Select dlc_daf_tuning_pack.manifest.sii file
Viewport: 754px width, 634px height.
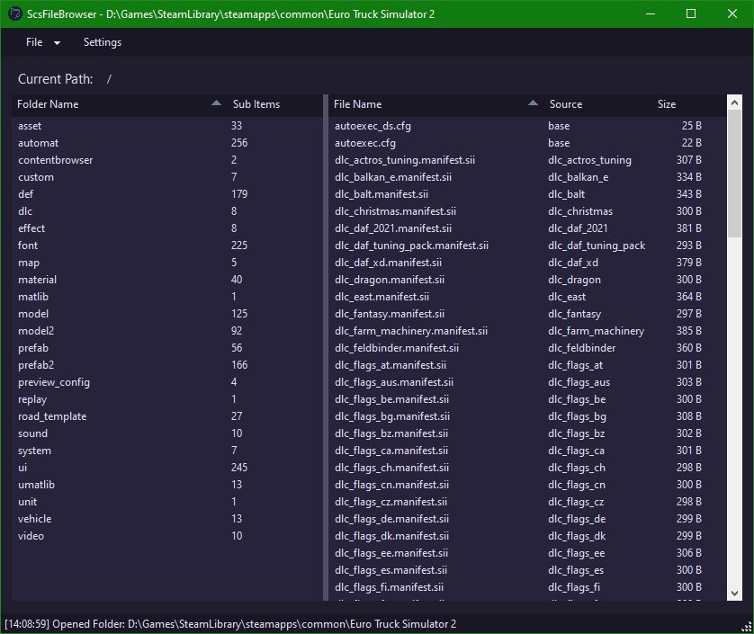pyautogui.click(x=528, y=246)
